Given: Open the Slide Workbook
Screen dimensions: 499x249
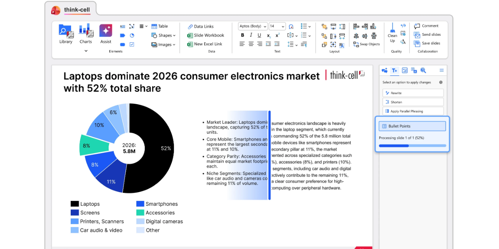Looking at the screenshot, I should click(x=206, y=35).
